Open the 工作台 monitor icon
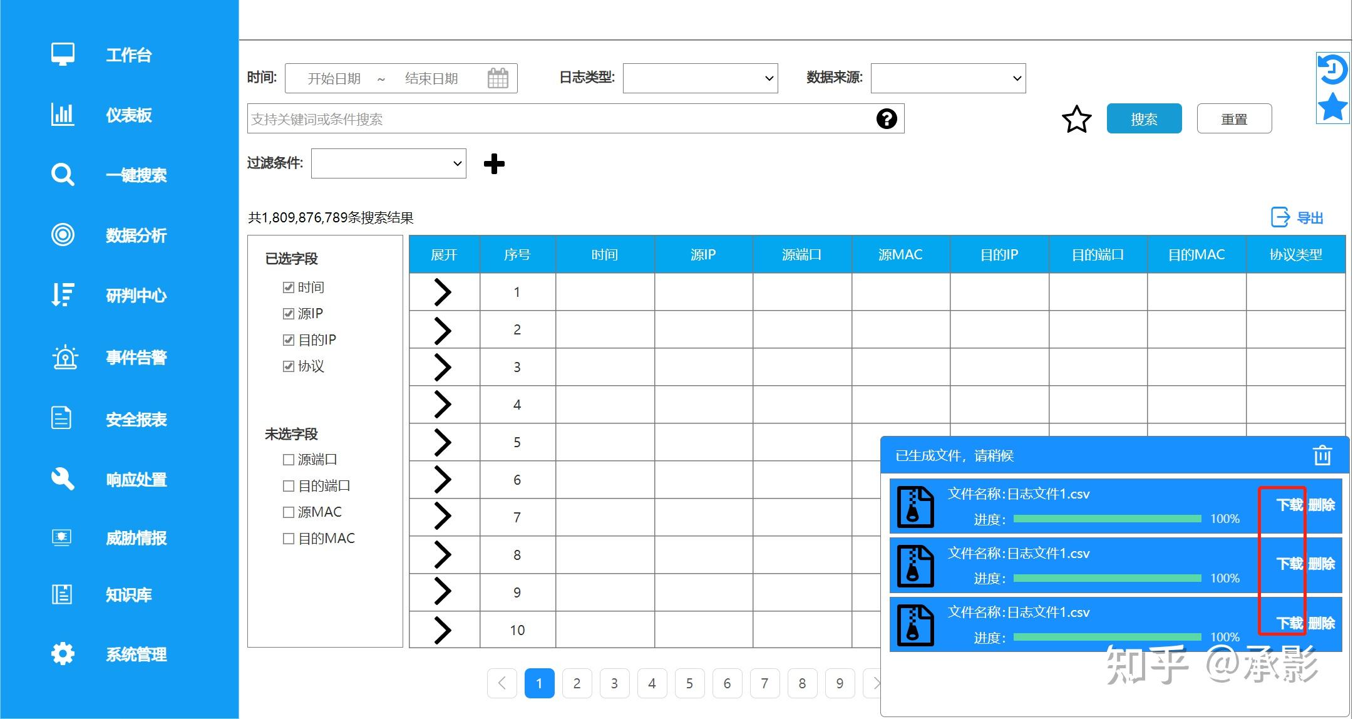This screenshot has height=719, width=1353. (63, 54)
